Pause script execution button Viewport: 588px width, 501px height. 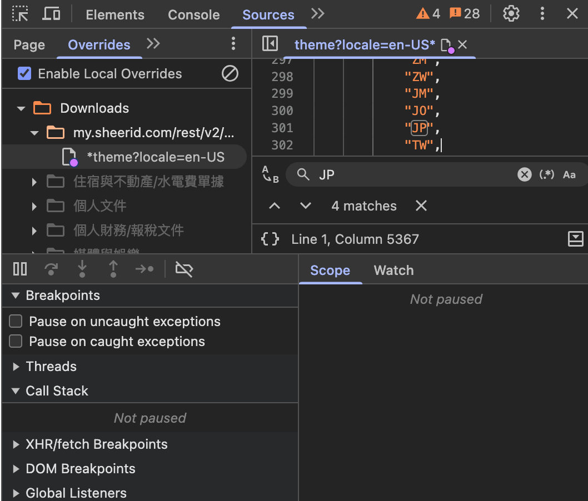click(x=20, y=269)
